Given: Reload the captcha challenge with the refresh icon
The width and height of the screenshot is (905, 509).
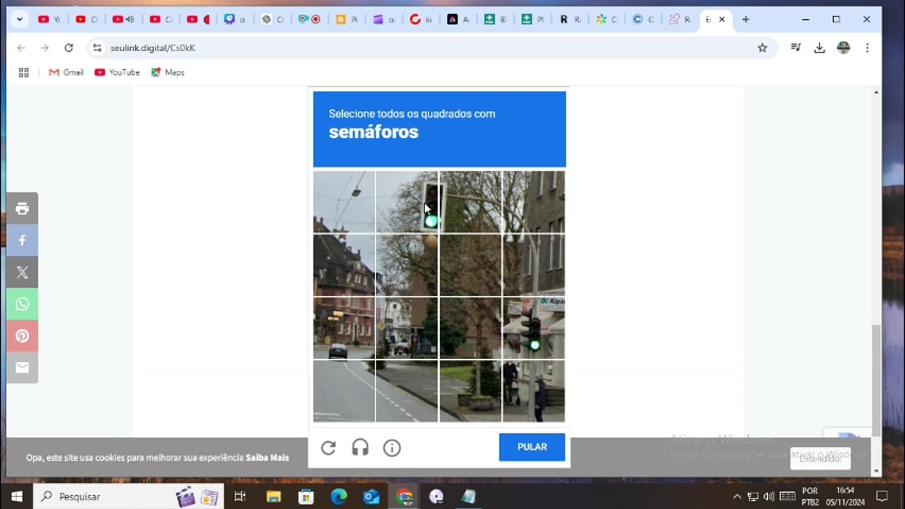Looking at the screenshot, I should (x=328, y=447).
